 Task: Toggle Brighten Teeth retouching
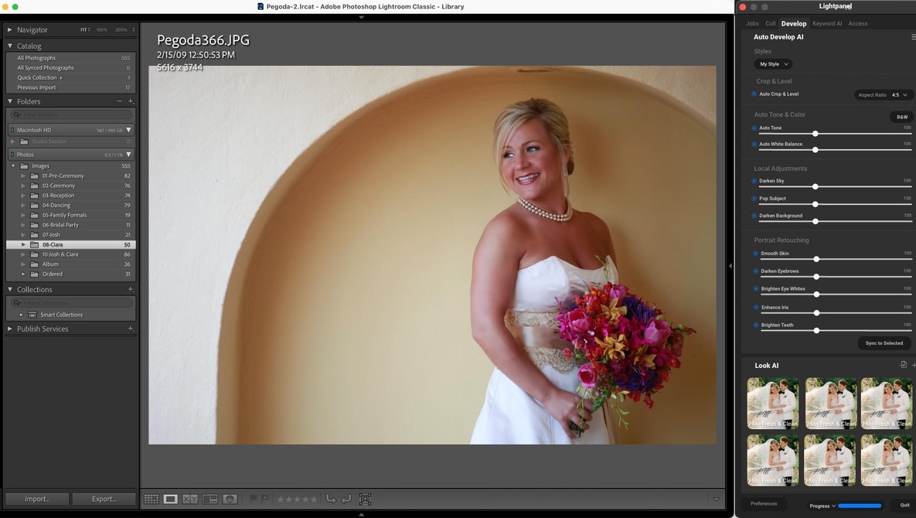click(x=756, y=325)
